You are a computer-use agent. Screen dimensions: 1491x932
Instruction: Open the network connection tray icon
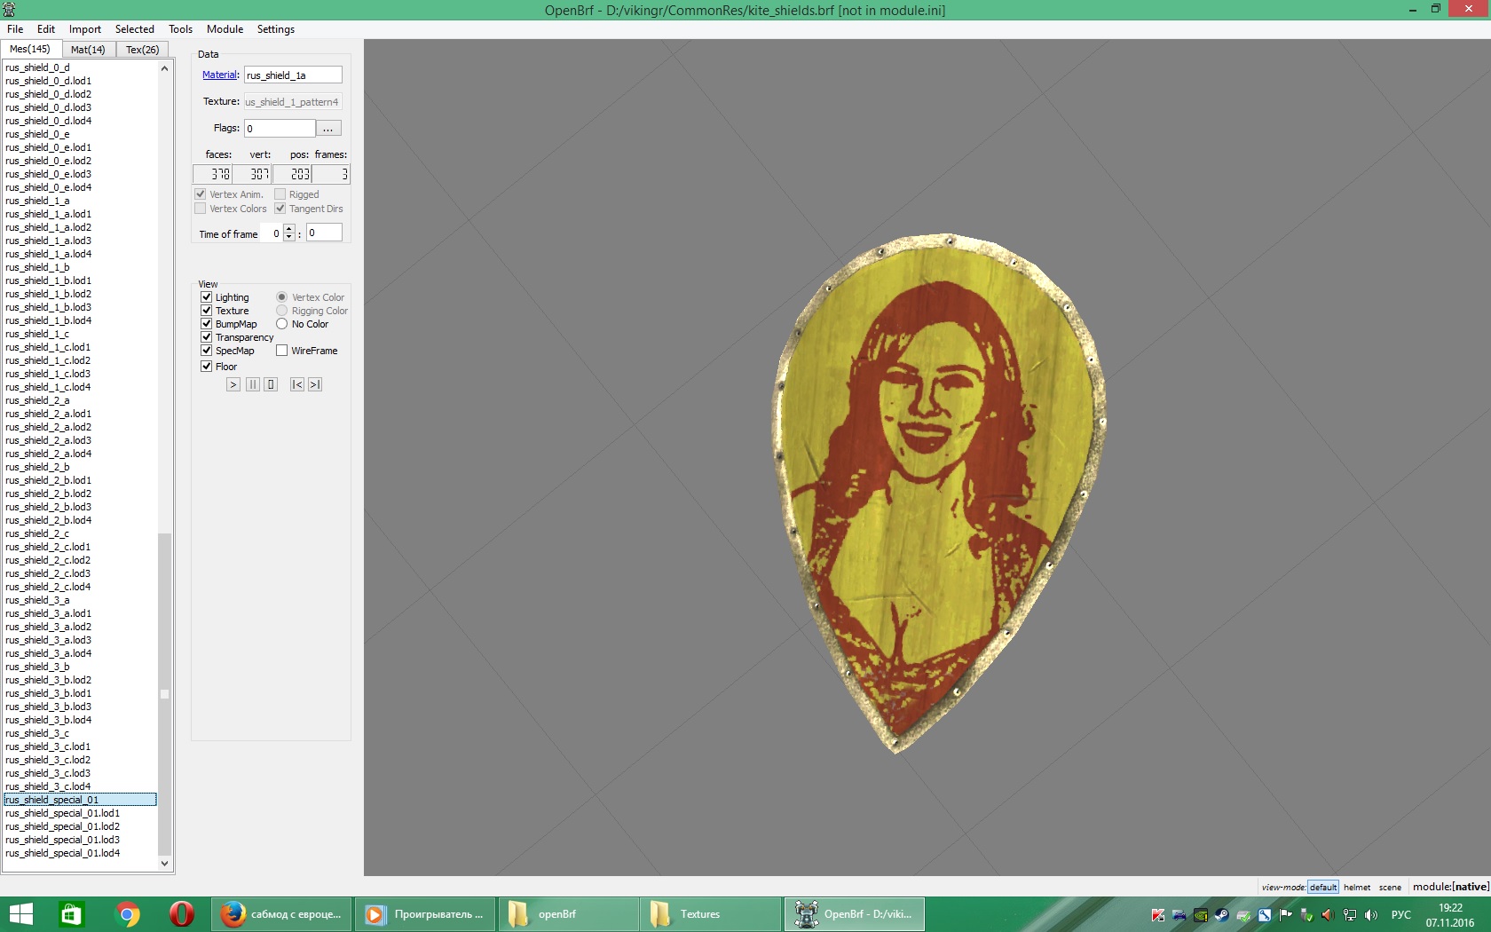[1350, 915]
